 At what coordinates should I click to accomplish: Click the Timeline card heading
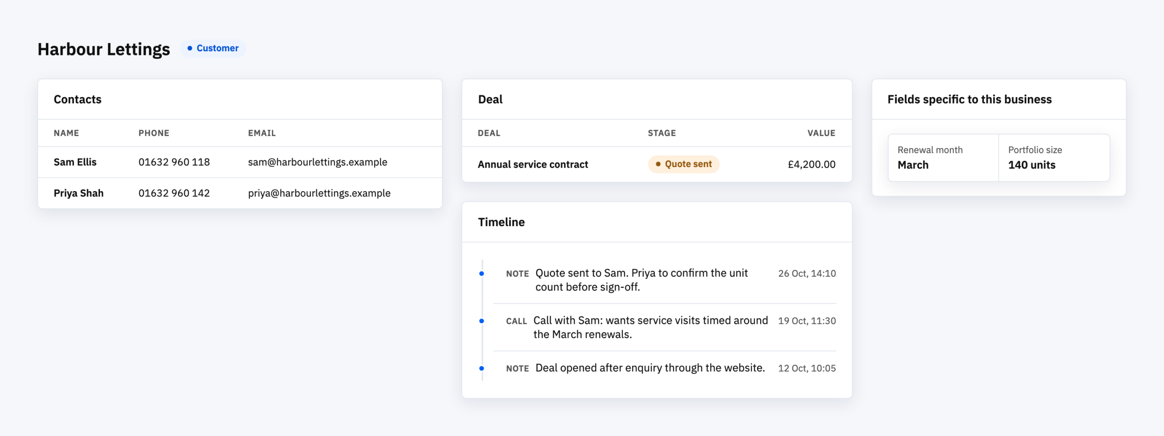(501, 222)
